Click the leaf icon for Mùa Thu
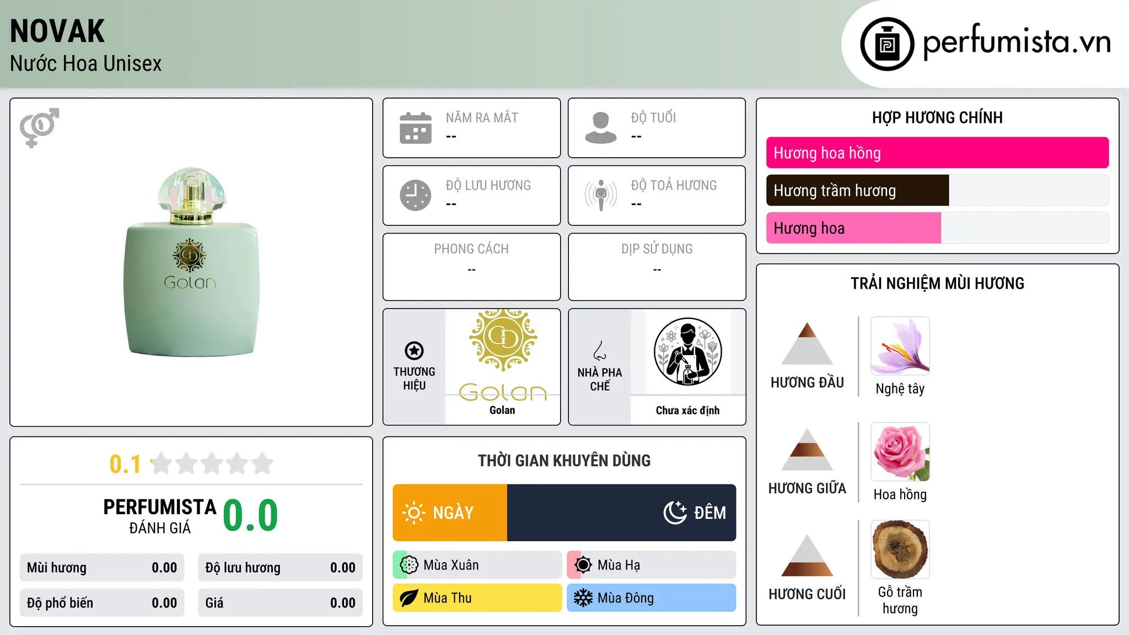Viewport: 1129px width, 635px height. point(409,598)
